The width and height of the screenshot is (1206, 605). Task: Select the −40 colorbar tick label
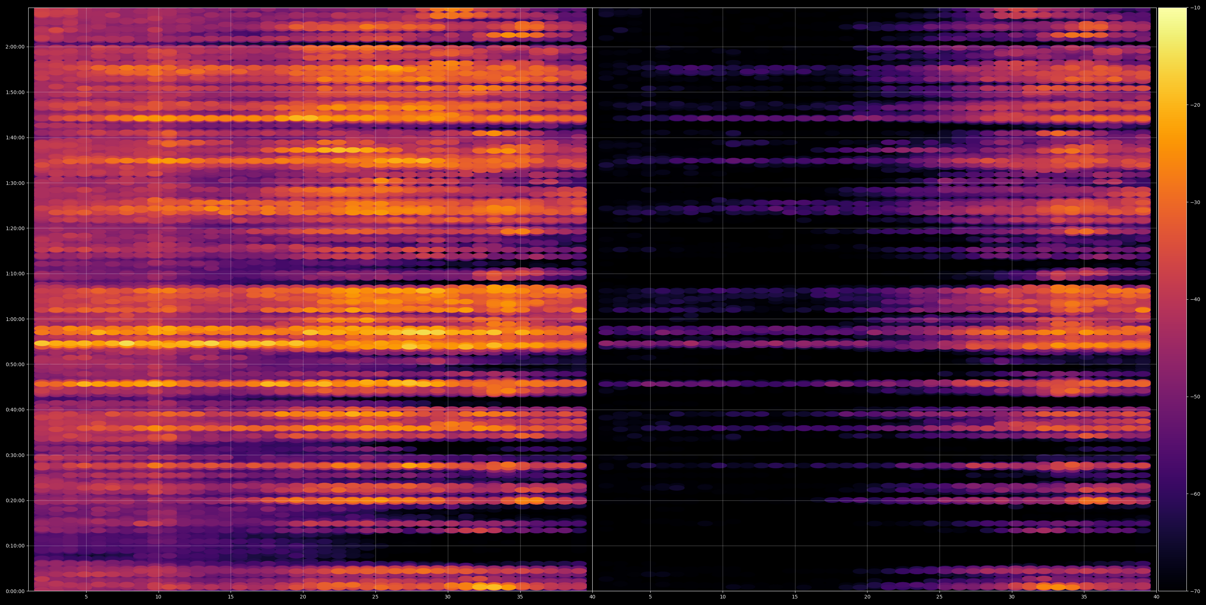[x=1195, y=300]
